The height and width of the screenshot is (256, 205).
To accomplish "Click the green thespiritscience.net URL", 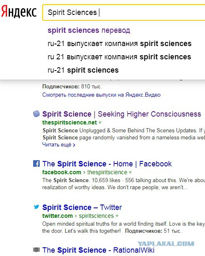I will click(x=70, y=122).
